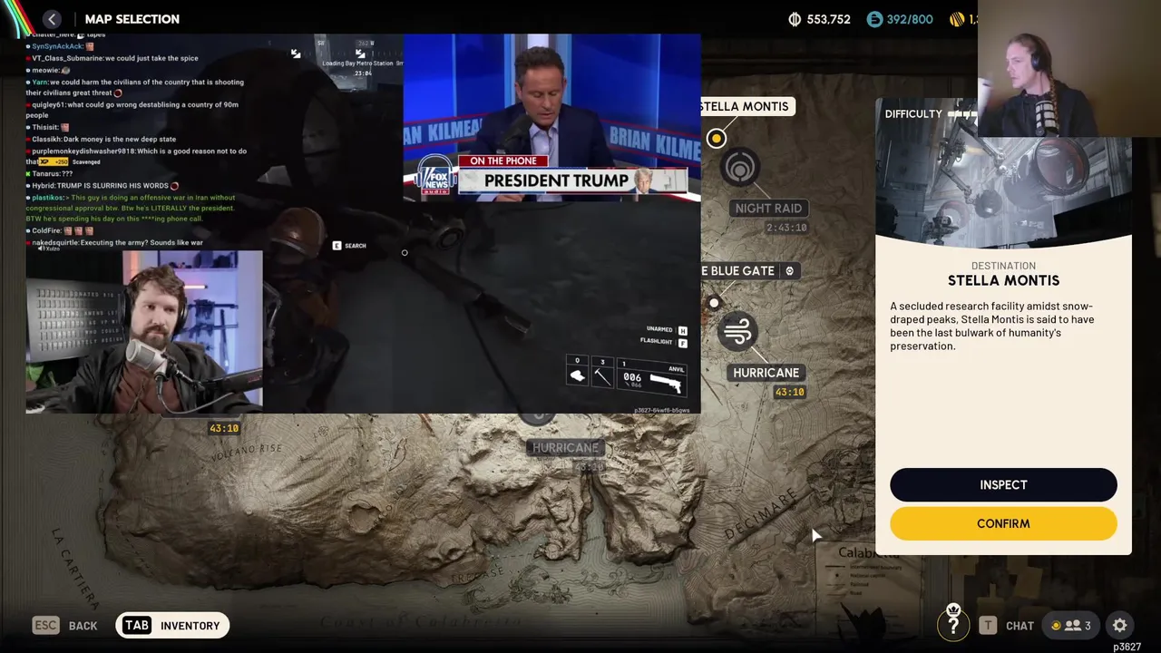Click the difficulty indicator bars
The image size is (1161, 653).
coord(963,114)
